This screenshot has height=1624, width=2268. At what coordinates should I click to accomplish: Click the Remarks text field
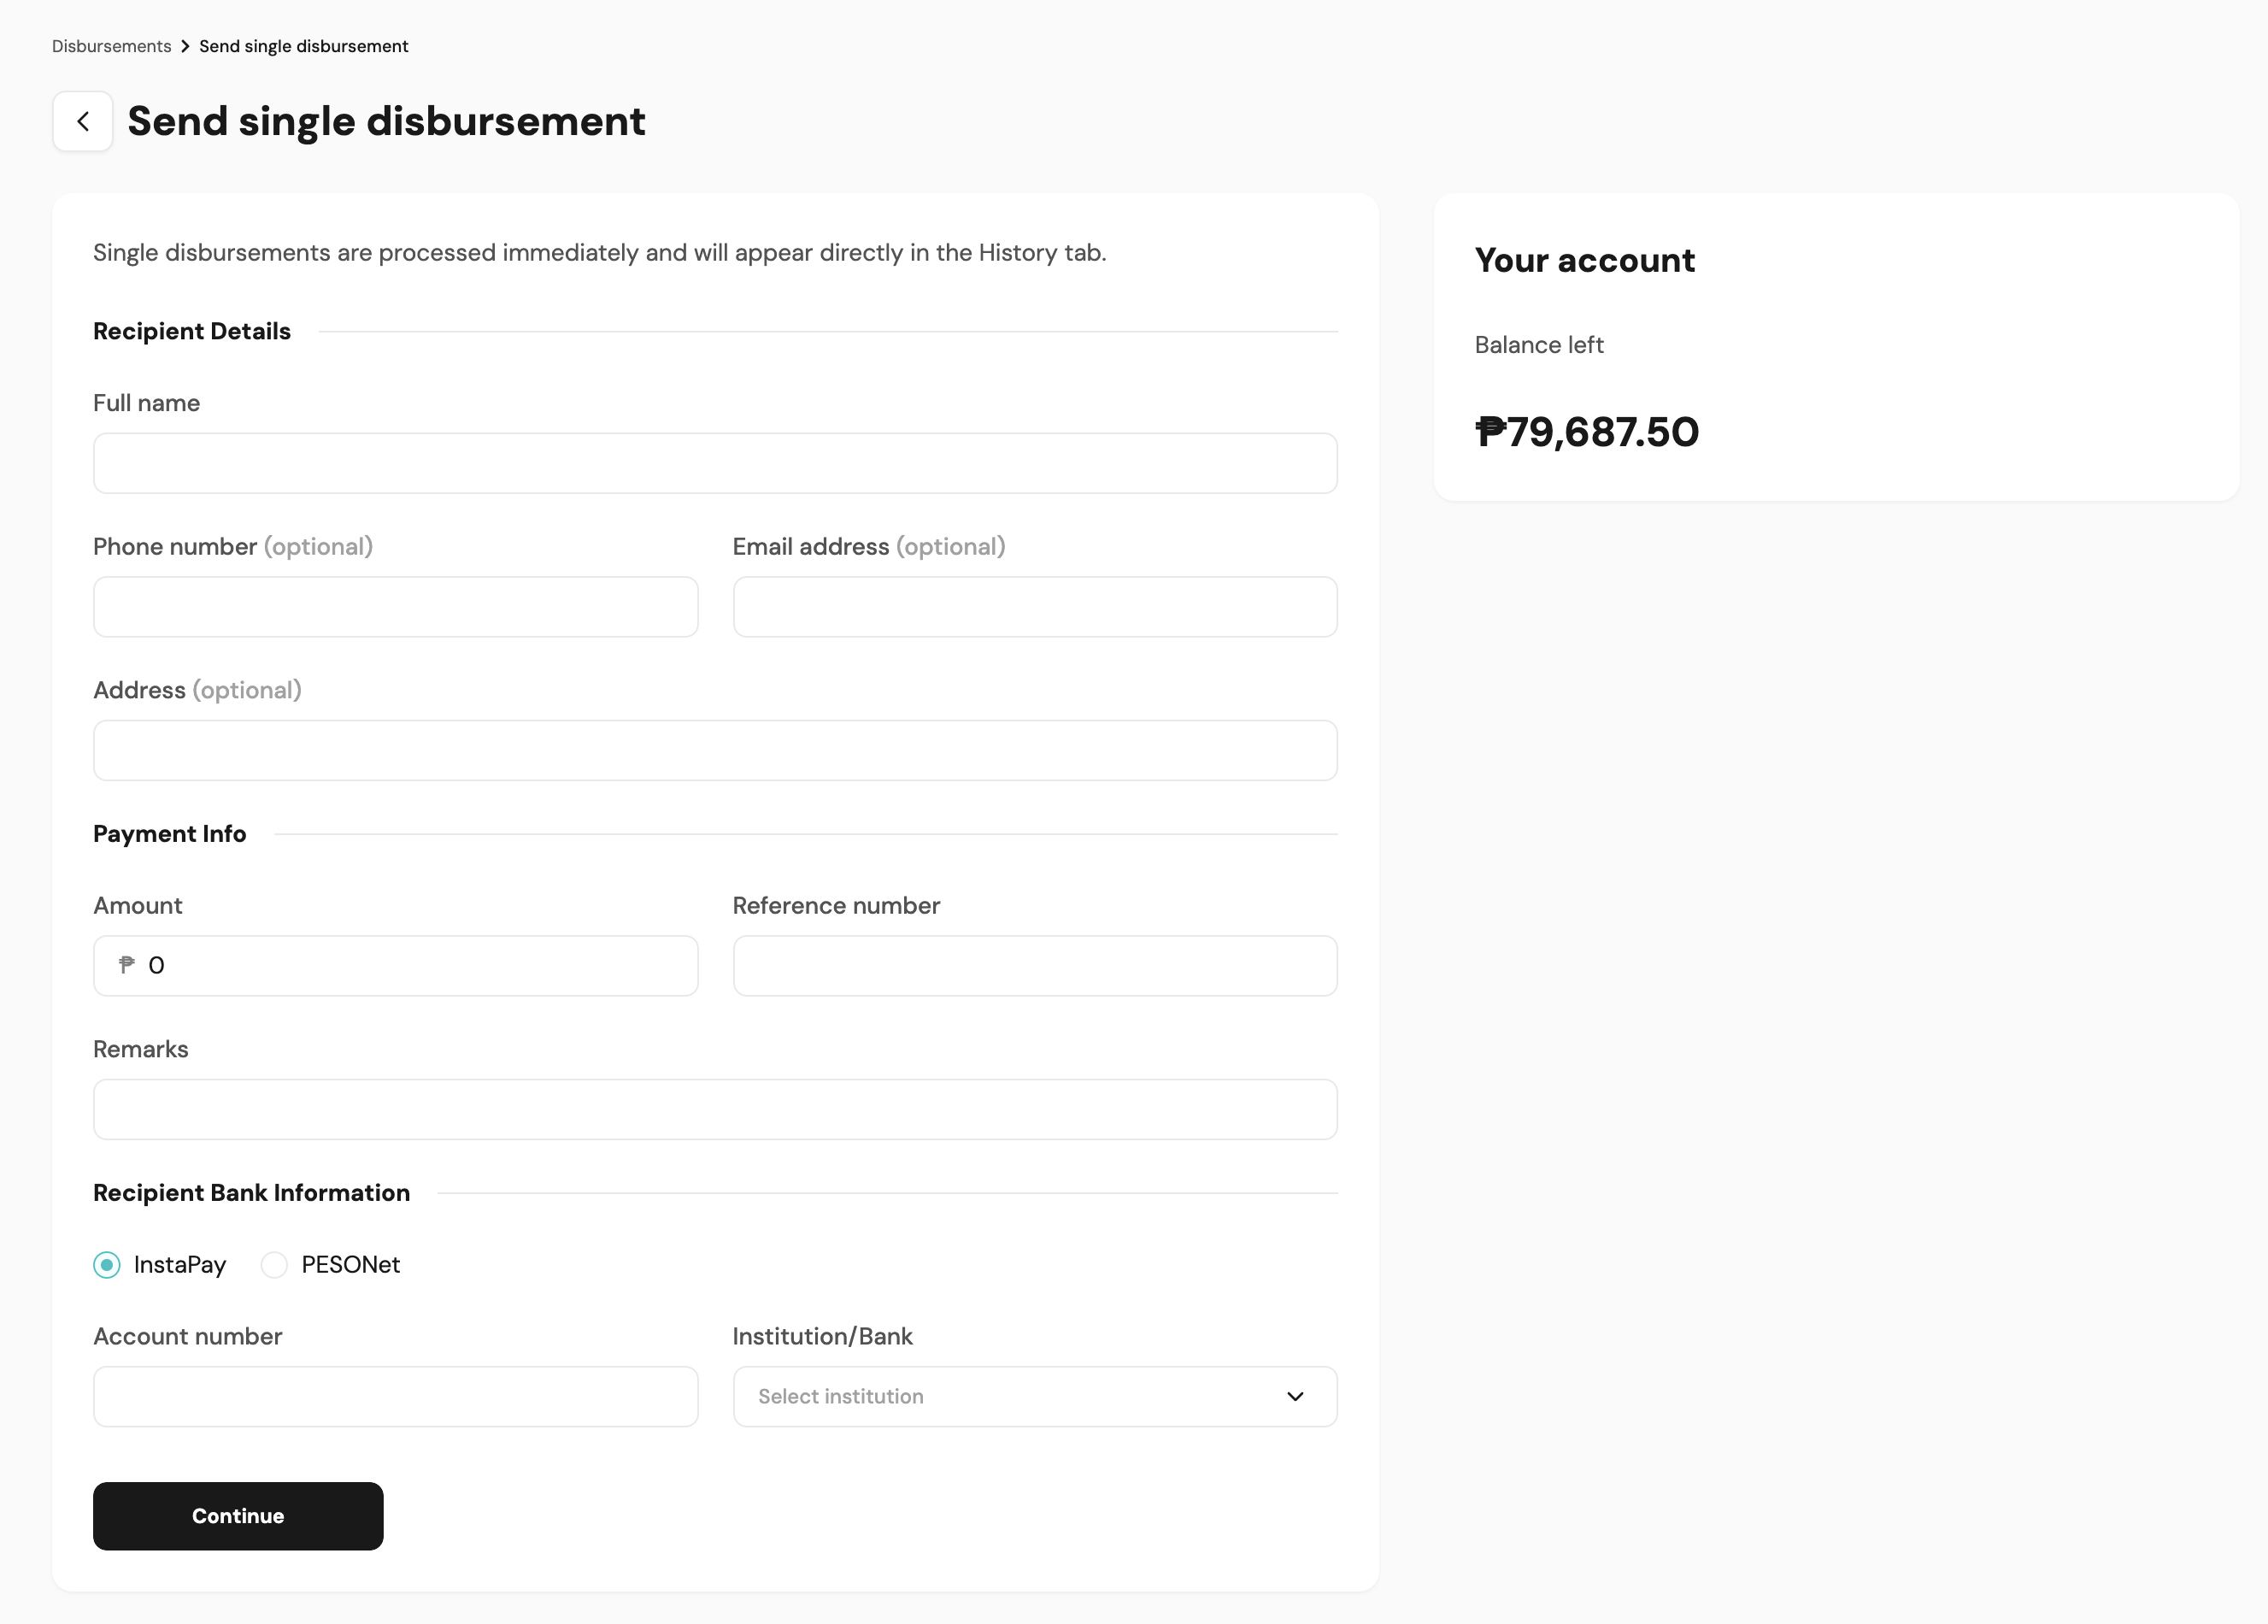coord(714,1110)
